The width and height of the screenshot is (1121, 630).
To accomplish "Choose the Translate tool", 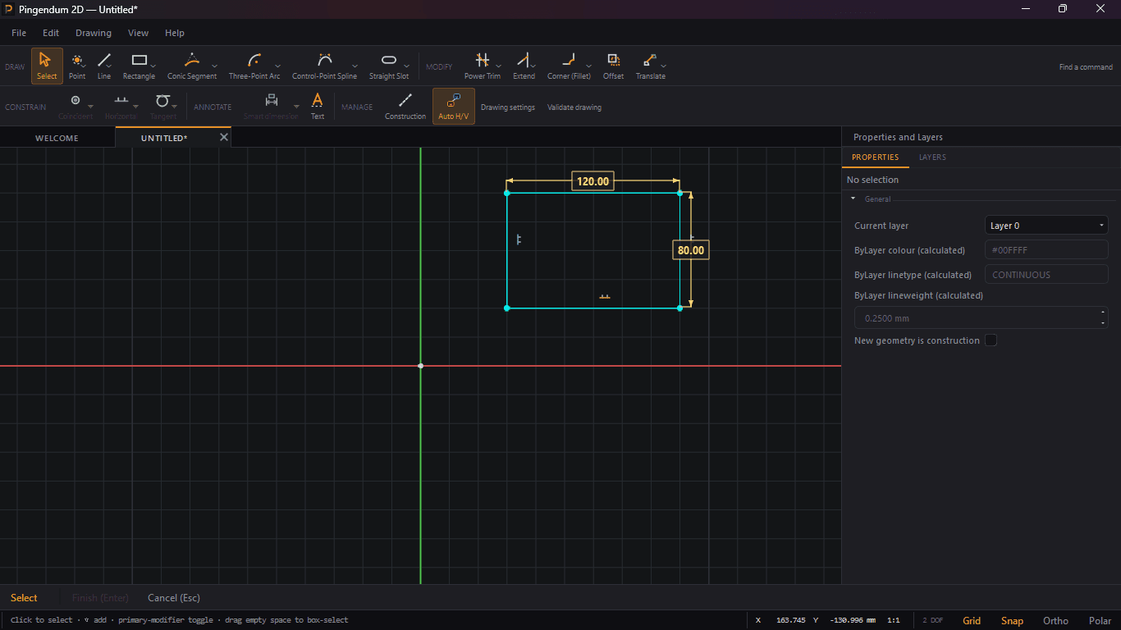I will [x=650, y=66].
